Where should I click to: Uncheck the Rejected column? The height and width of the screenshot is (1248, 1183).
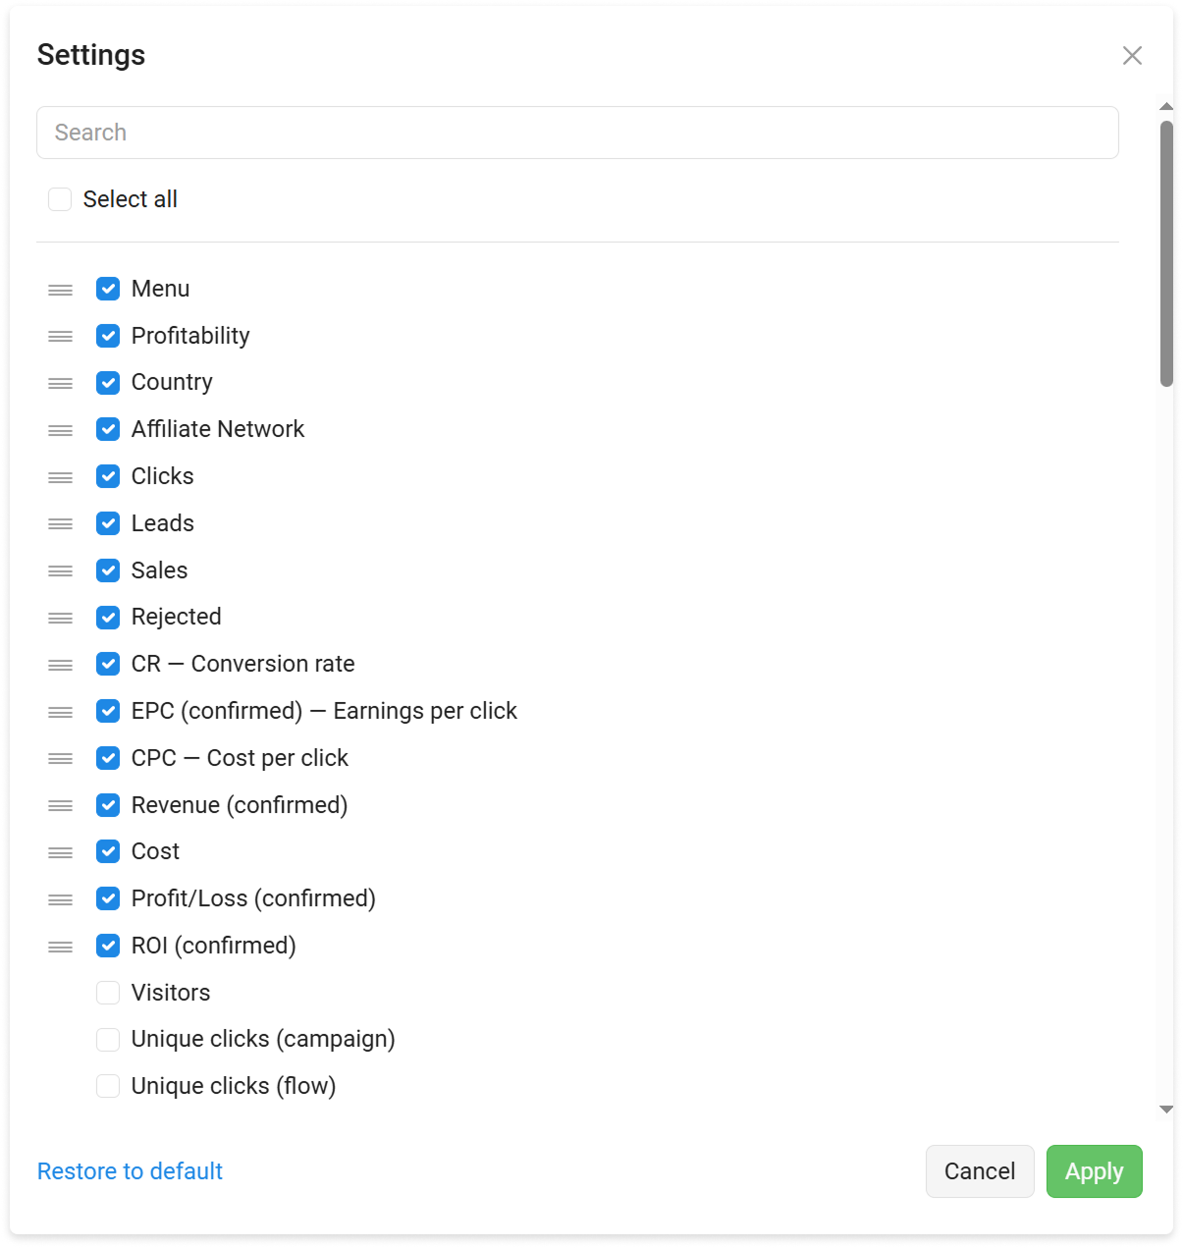(108, 617)
